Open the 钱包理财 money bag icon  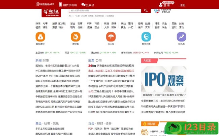[x=40, y=37]
